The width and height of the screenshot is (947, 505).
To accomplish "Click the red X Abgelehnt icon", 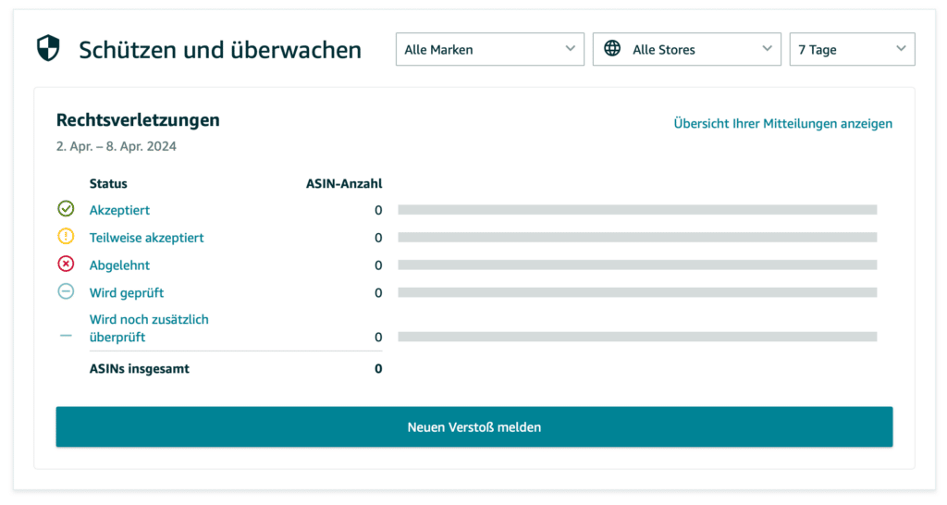I will tap(66, 264).
